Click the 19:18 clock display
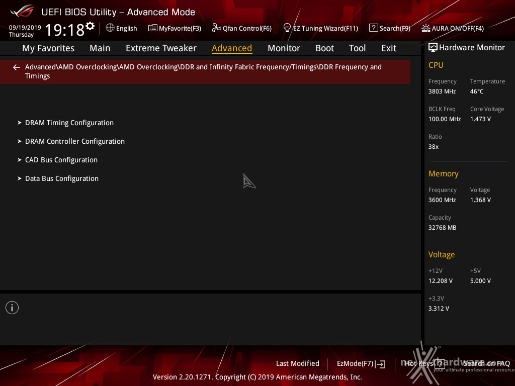The width and height of the screenshot is (515, 386). tap(65, 30)
